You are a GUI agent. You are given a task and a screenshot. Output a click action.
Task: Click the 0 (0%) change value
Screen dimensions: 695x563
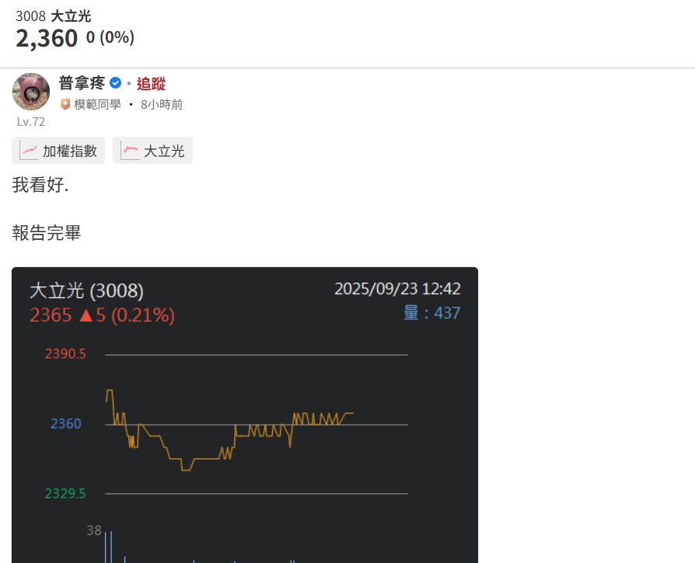110,37
